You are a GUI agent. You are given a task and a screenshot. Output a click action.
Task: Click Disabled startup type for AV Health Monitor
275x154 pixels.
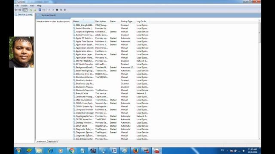point(125,64)
